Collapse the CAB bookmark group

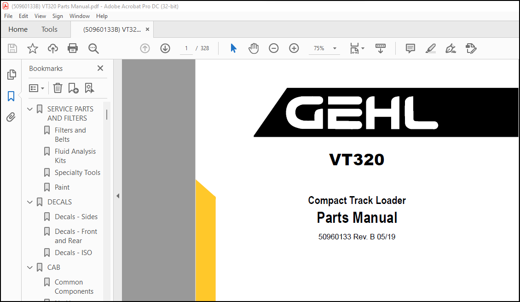30,267
